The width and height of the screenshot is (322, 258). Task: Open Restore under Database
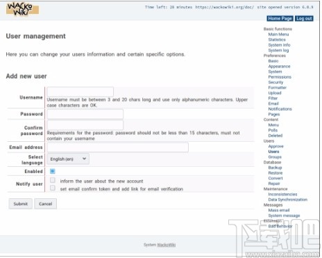point(276,173)
